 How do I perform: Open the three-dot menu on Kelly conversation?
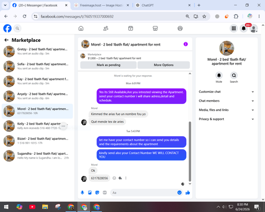pyautogui.click(x=64, y=126)
